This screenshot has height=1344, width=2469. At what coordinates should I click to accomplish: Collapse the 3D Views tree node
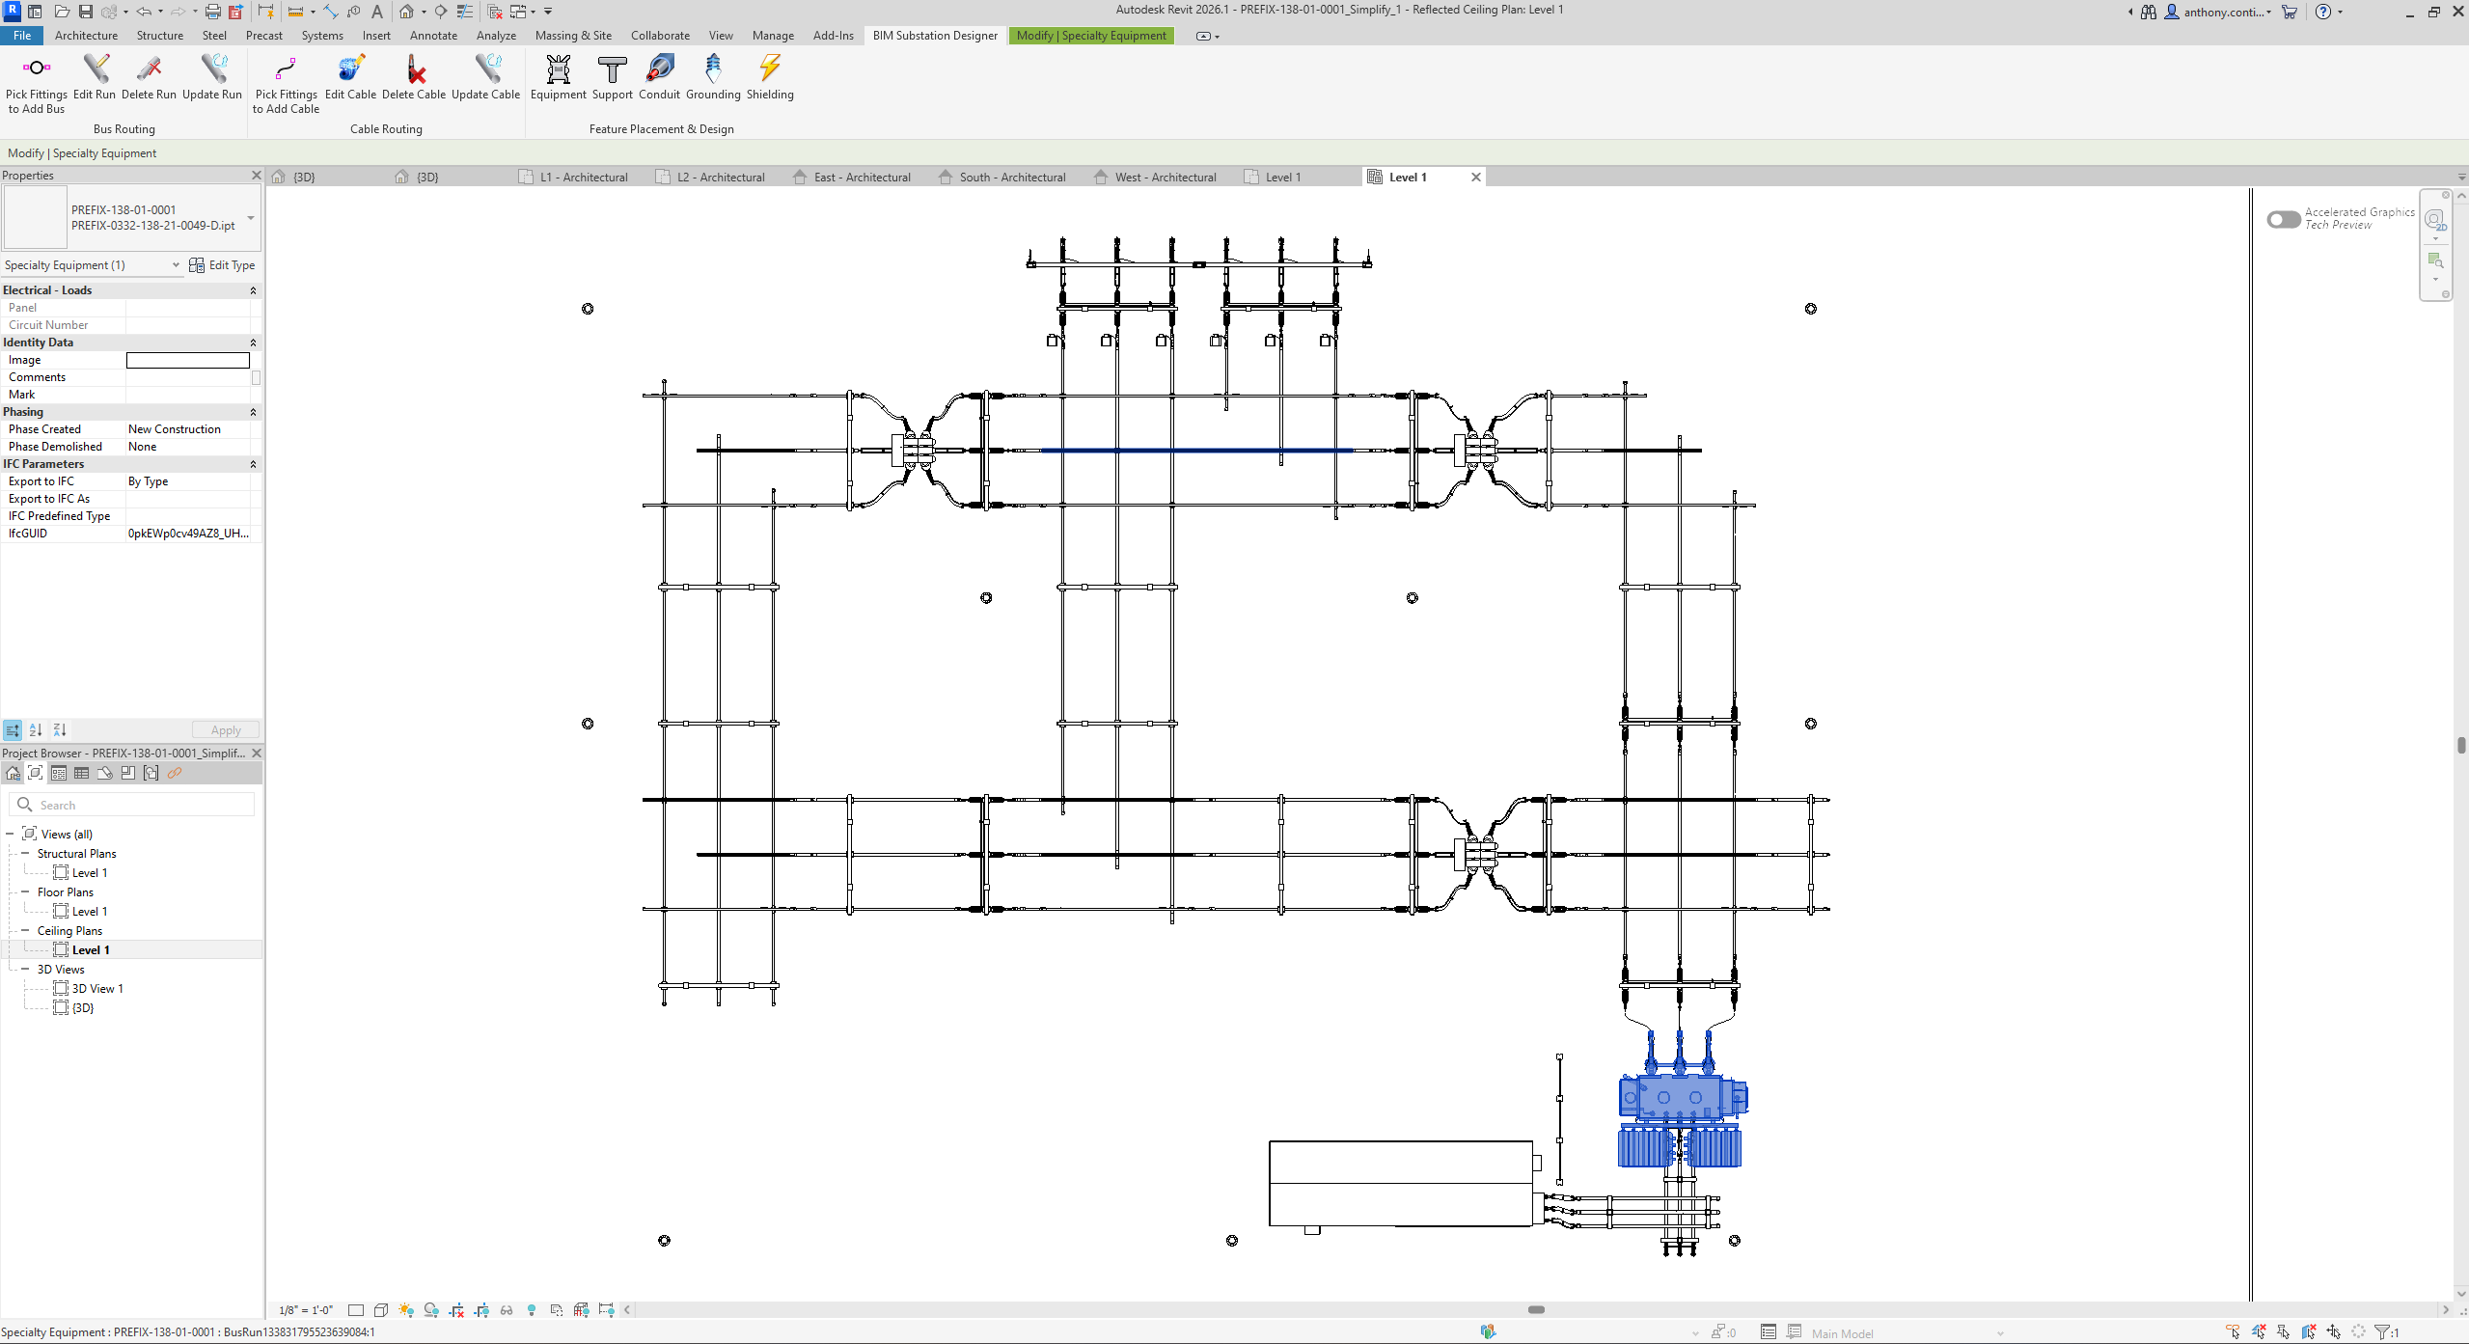point(25,969)
